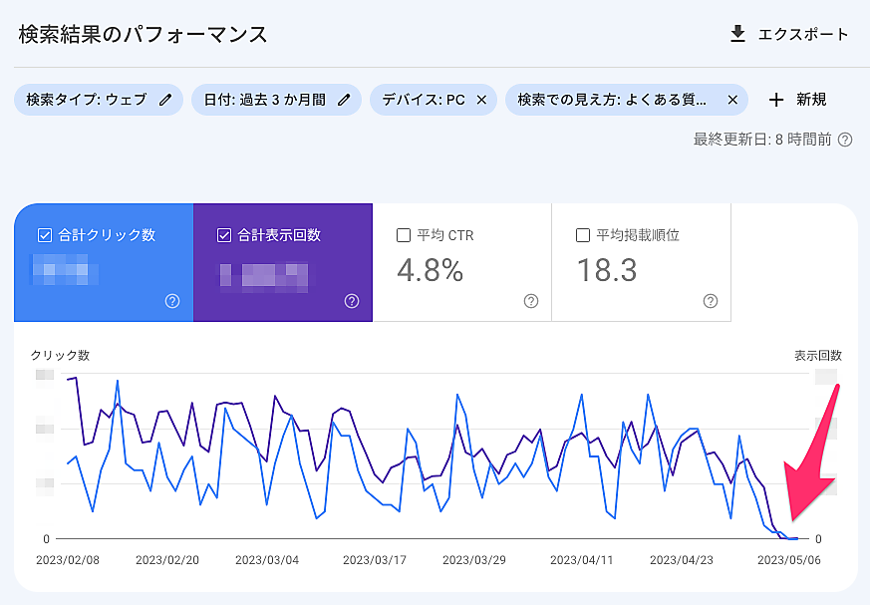Remove the 検索での見え方 filter chip
The width and height of the screenshot is (870, 605).
click(732, 100)
